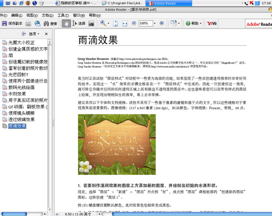Click the Fit Width icon
This screenshot has height=216, width=272.
(x=125, y=24)
